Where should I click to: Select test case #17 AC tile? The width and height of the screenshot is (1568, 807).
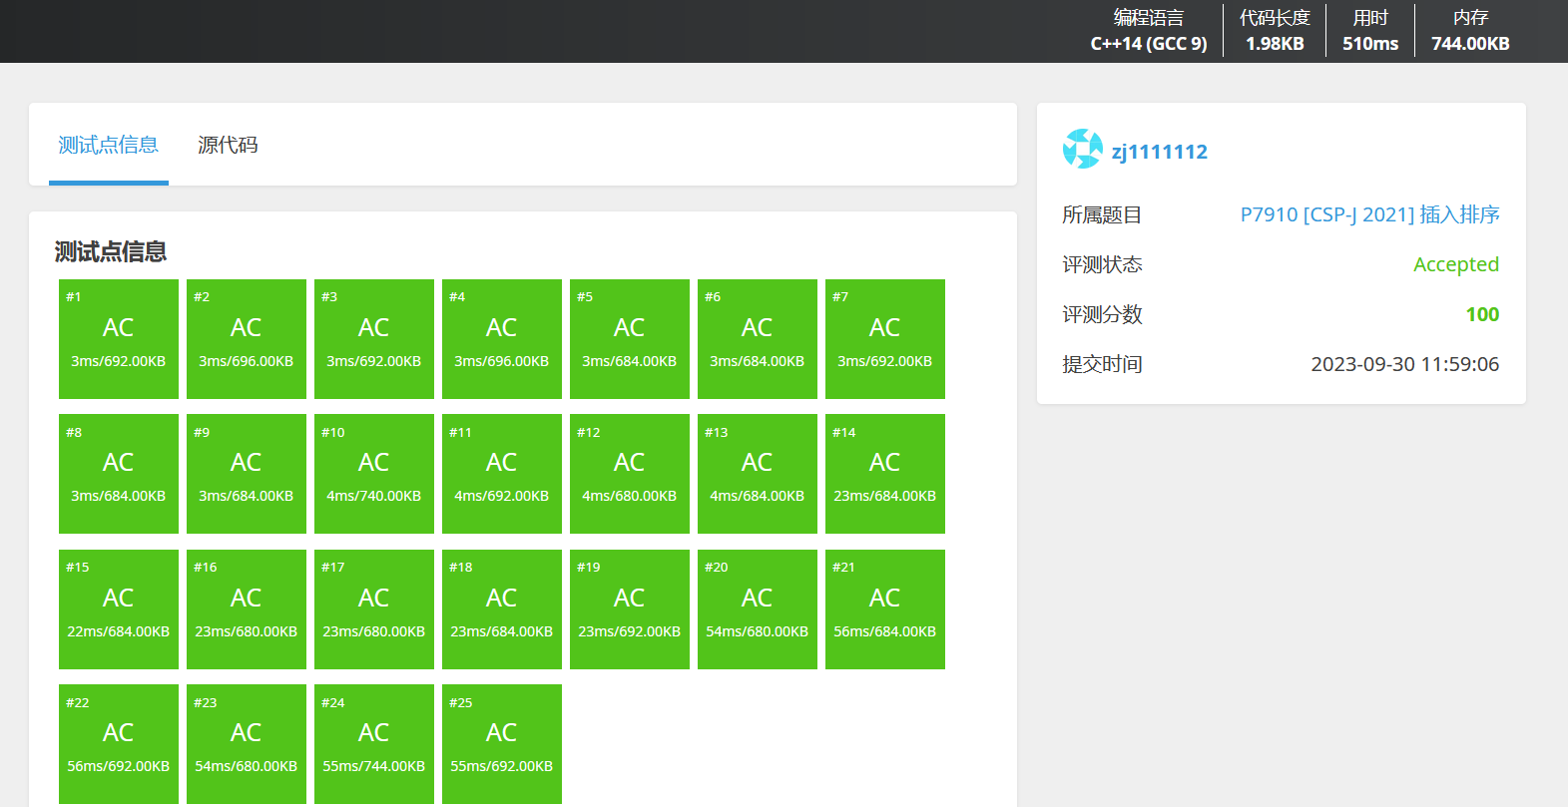(x=374, y=609)
